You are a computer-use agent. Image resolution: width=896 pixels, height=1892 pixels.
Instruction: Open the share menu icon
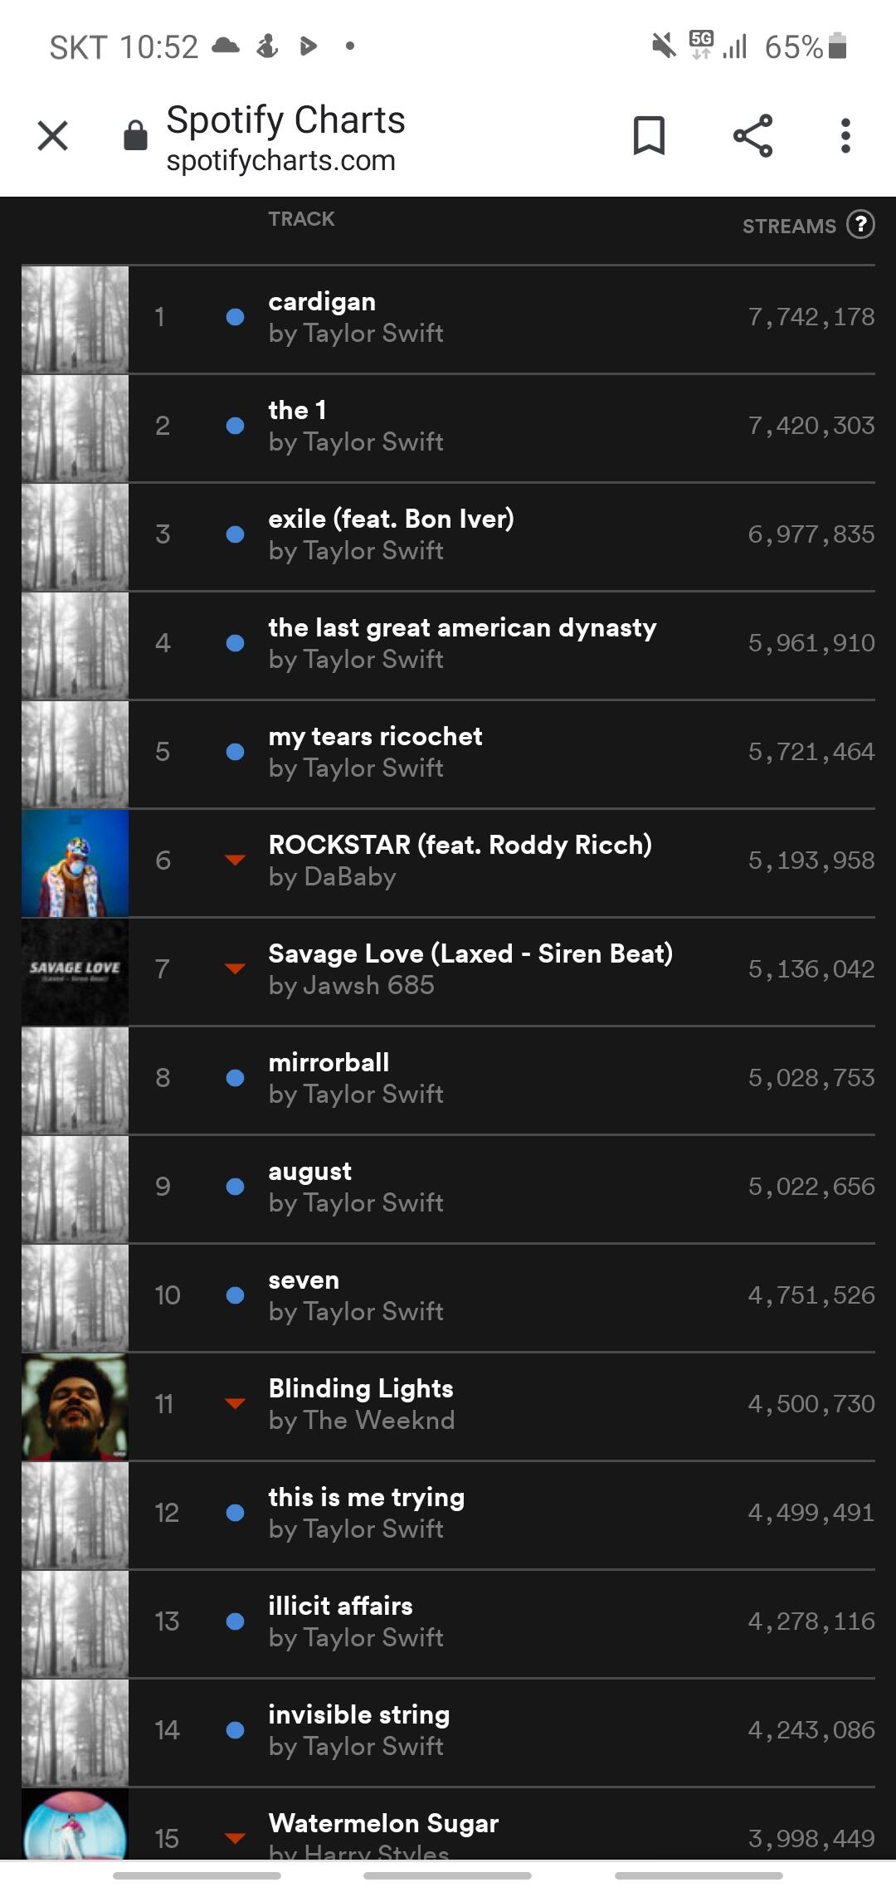752,135
